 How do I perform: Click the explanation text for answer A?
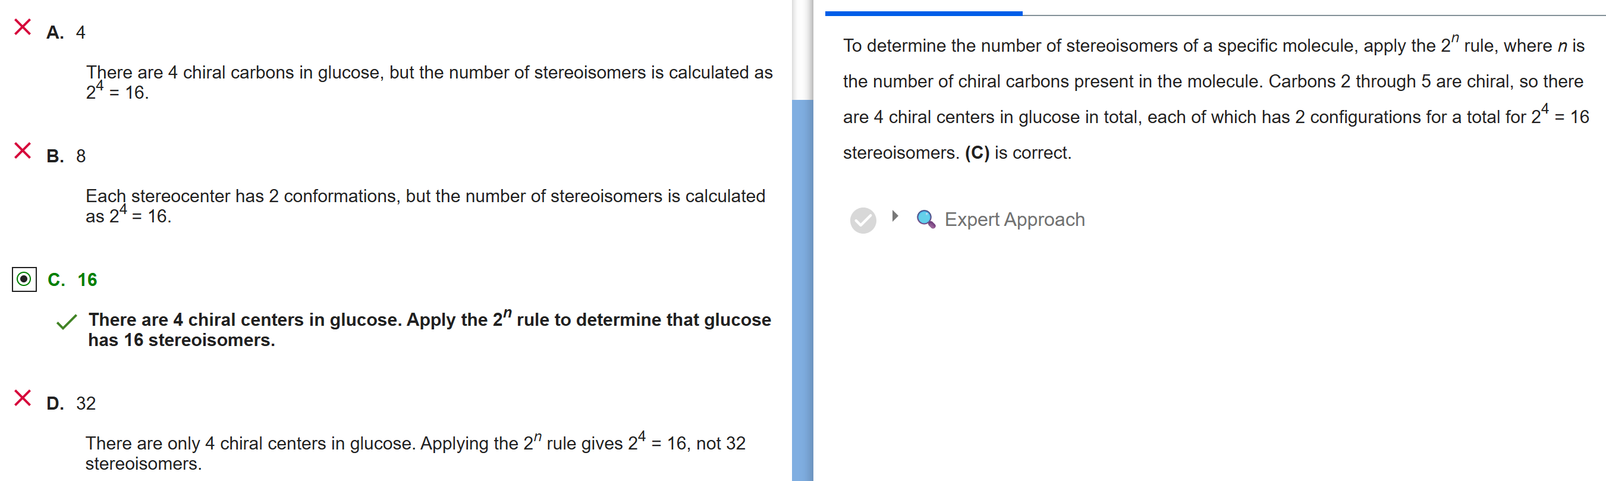(428, 81)
